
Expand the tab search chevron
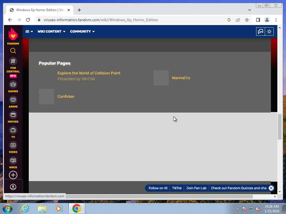[x=249, y=10]
